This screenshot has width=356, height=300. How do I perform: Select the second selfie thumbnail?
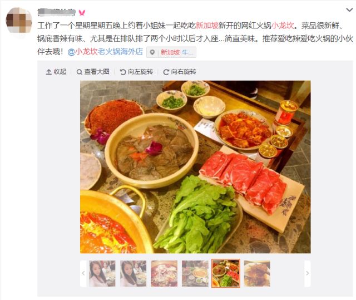coord(133,273)
